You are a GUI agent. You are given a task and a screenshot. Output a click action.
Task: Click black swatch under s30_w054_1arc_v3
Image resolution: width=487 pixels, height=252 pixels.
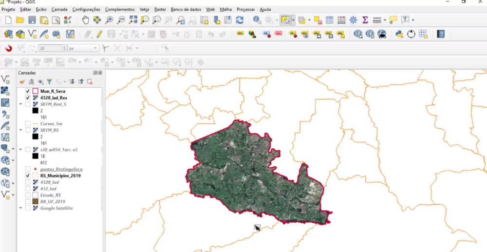point(35,156)
